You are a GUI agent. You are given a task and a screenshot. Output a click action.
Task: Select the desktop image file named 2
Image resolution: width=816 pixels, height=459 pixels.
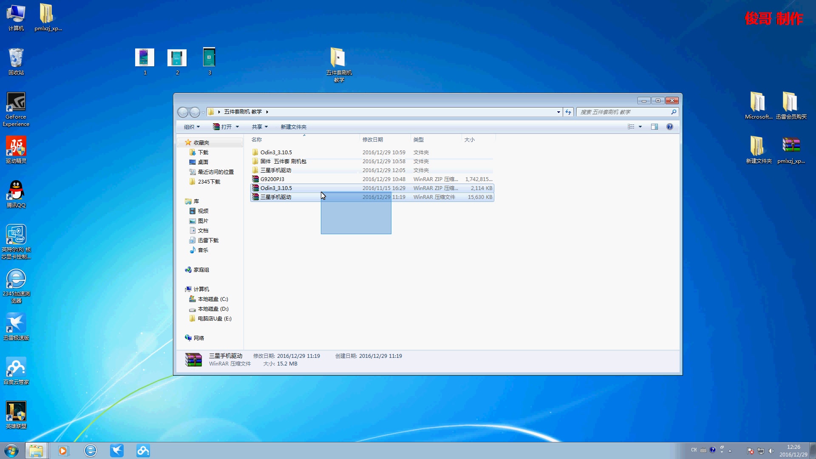tap(177, 62)
